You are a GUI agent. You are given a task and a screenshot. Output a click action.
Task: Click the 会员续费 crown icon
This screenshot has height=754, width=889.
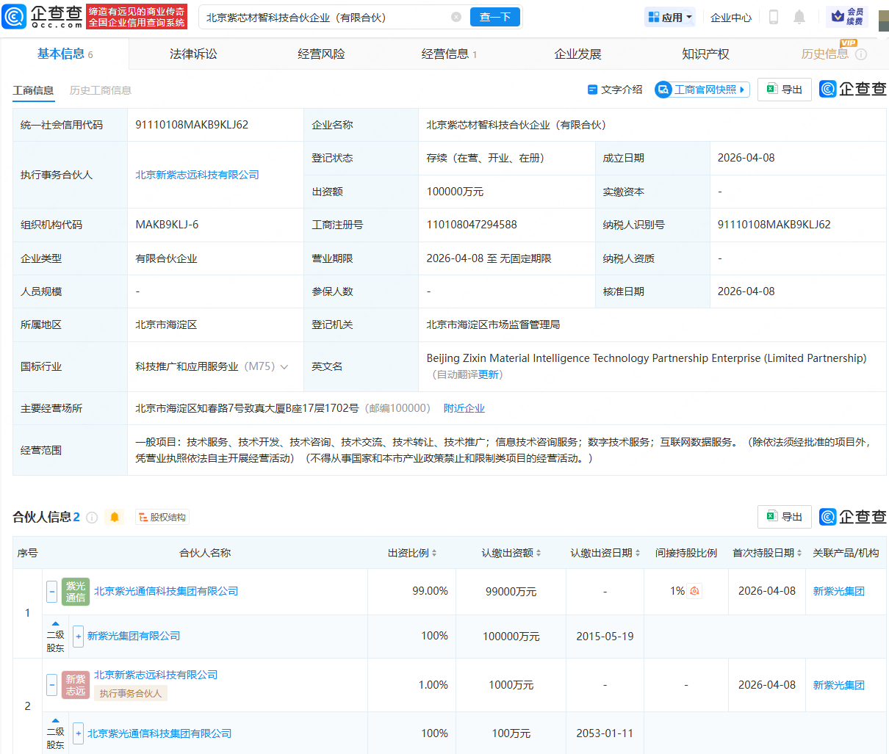pyautogui.click(x=838, y=16)
